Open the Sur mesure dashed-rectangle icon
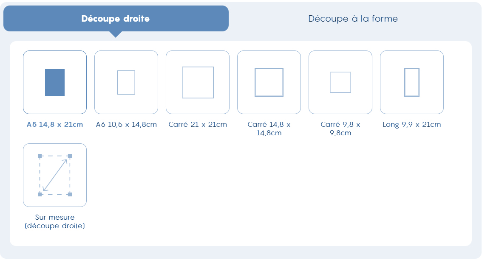The height and width of the screenshot is (260, 482). tap(55, 175)
